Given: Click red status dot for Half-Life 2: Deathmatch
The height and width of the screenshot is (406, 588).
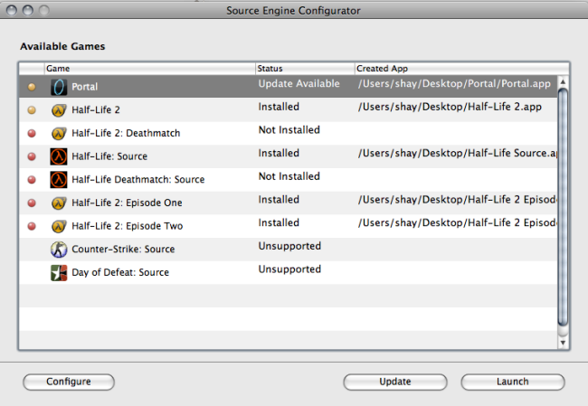Looking at the screenshot, I should tap(32, 133).
